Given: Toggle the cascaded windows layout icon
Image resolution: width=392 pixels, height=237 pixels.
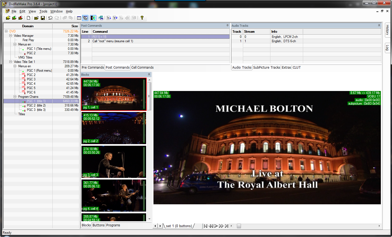Looking at the screenshot, I should tap(85, 18).
